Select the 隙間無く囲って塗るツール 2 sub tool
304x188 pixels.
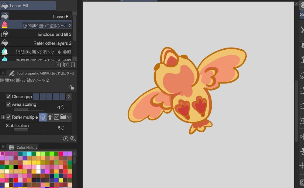tap(36, 25)
